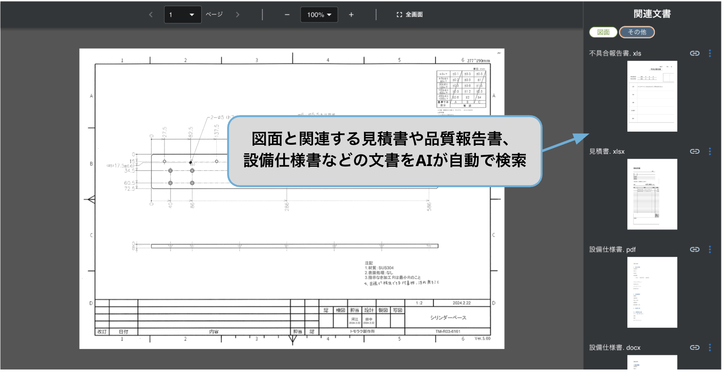724x373 pixels.
Task: Open the 設備仕様書 pdf thumbnail preview
Action: click(x=652, y=292)
